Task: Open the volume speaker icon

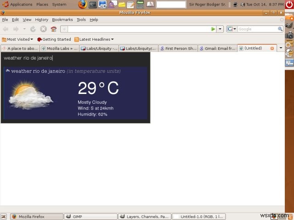Action: pyautogui.click(x=243, y=4)
